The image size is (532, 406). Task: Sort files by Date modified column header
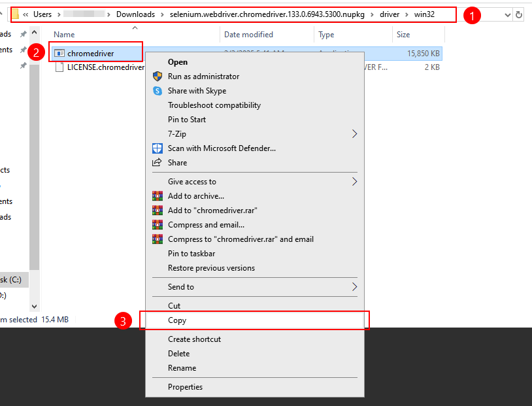267,34
